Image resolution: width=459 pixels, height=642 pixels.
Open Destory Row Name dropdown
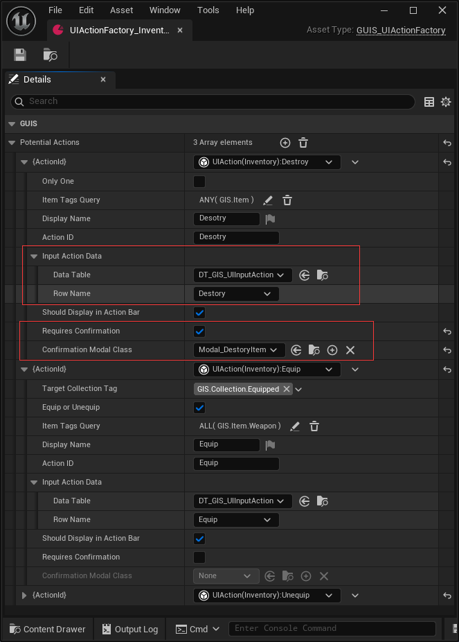pyautogui.click(x=236, y=293)
